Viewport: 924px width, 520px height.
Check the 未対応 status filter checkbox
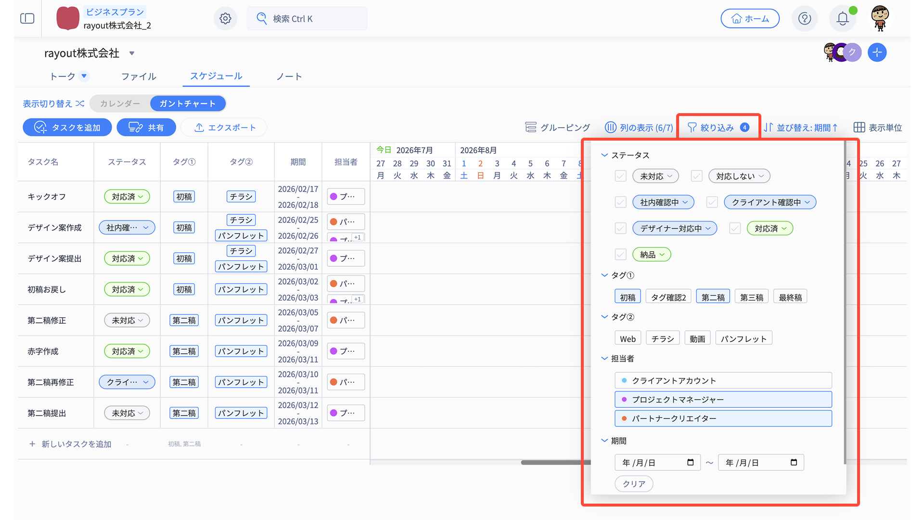point(620,176)
